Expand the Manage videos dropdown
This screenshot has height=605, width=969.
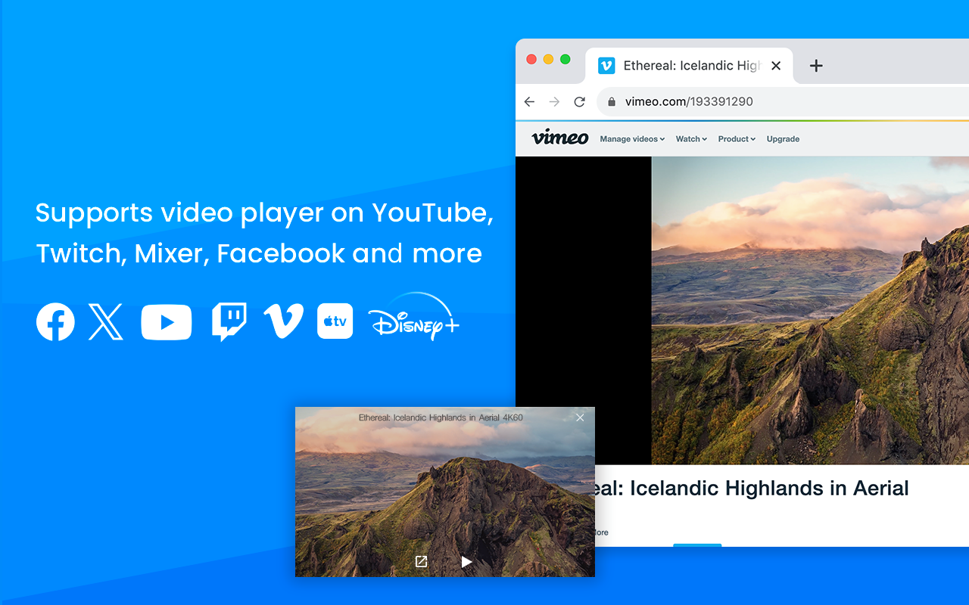click(x=632, y=139)
